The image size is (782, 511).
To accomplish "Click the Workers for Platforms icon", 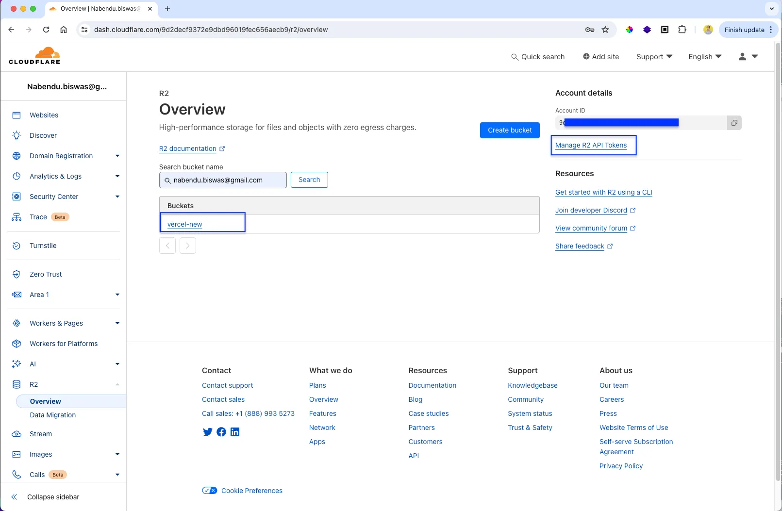I will 17,344.
